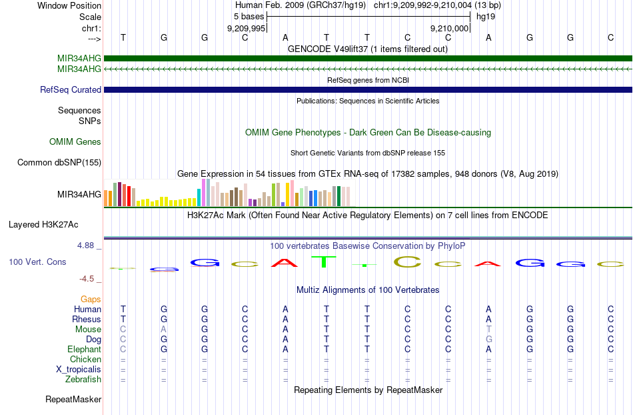Image resolution: width=633 pixels, height=415 pixels.
Task: Open 'Repeating Elements by RepeatMasker' title
Action: pos(368,390)
